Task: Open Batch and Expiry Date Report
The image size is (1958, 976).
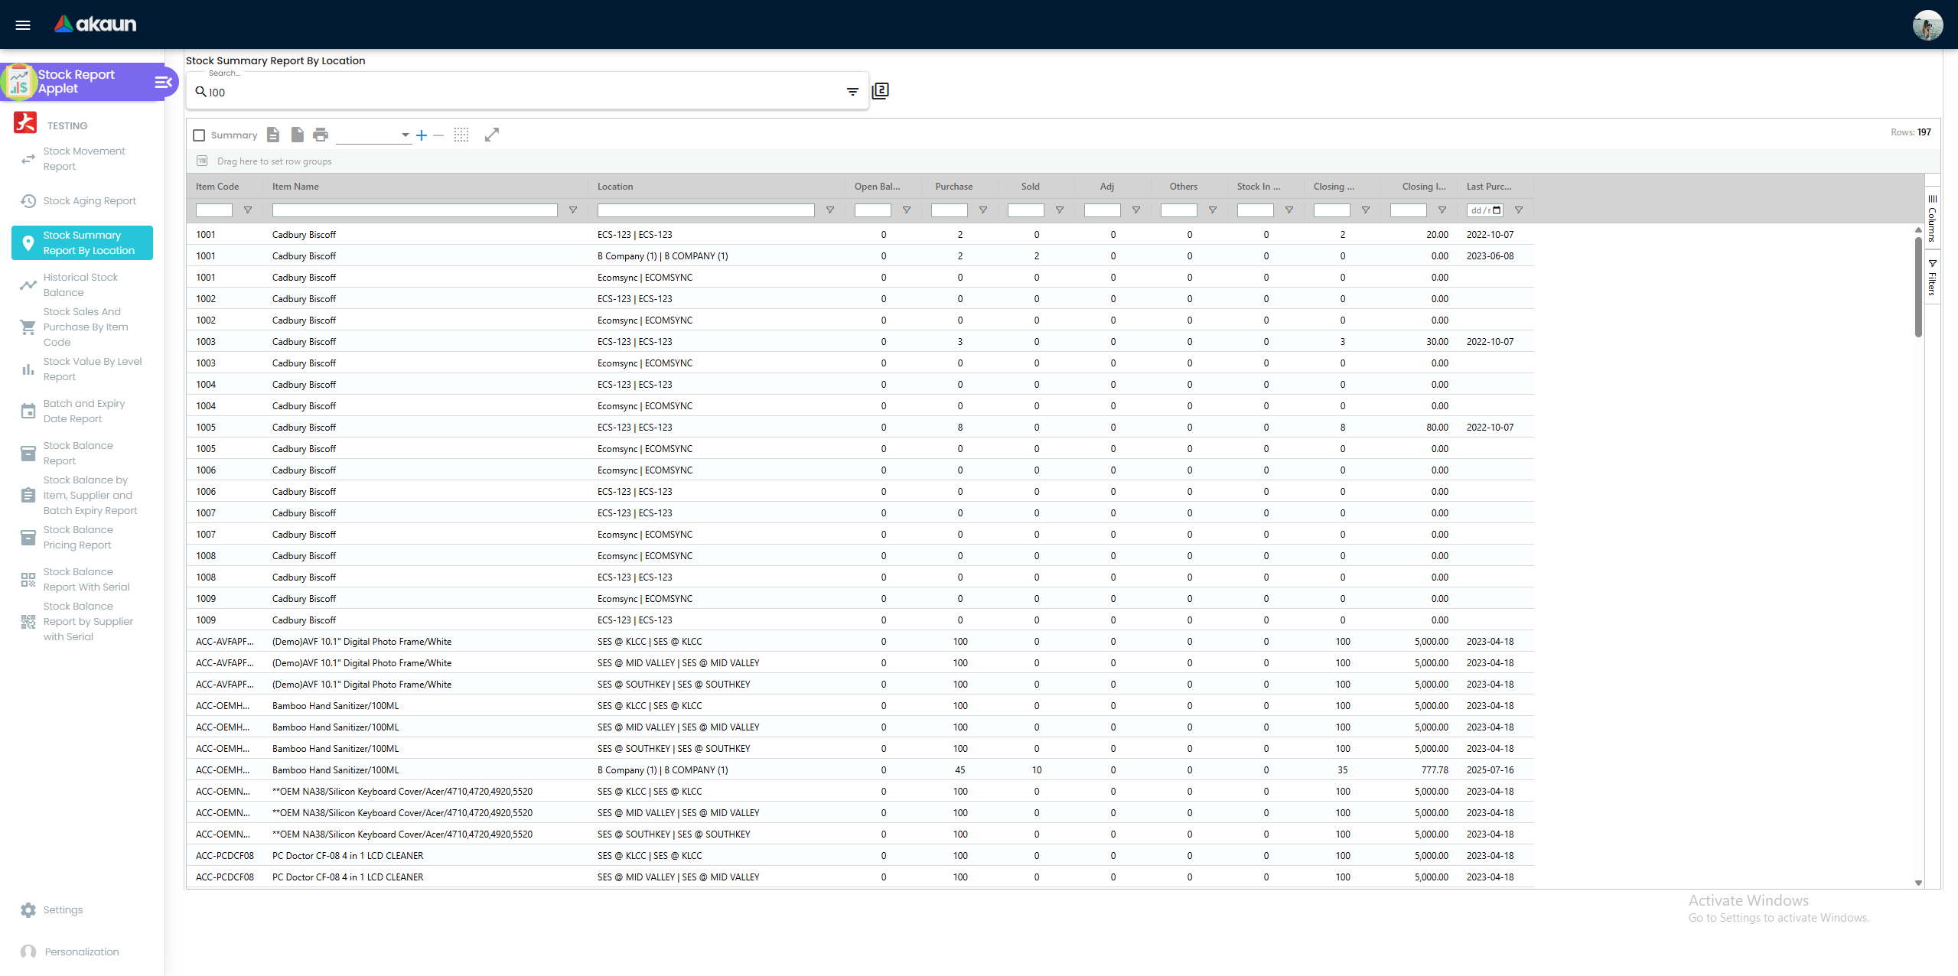Action: 84,411
